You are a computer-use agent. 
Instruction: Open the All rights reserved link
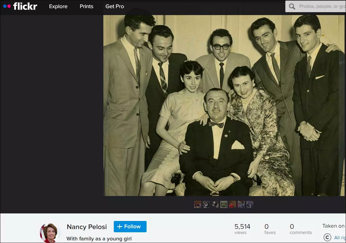coord(340,237)
